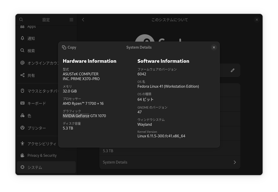Open the Privacy & Security section
The width and height of the screenshot is (278, 192).
pos(42,155)
